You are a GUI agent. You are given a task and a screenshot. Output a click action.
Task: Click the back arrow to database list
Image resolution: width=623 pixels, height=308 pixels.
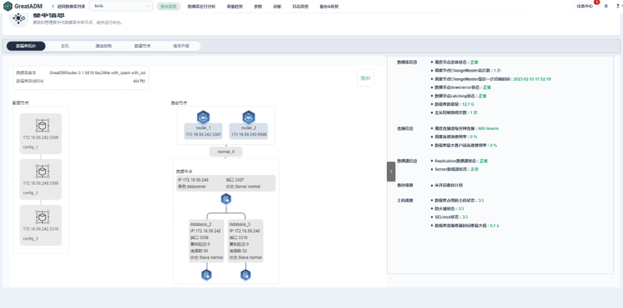coord(53,6)
